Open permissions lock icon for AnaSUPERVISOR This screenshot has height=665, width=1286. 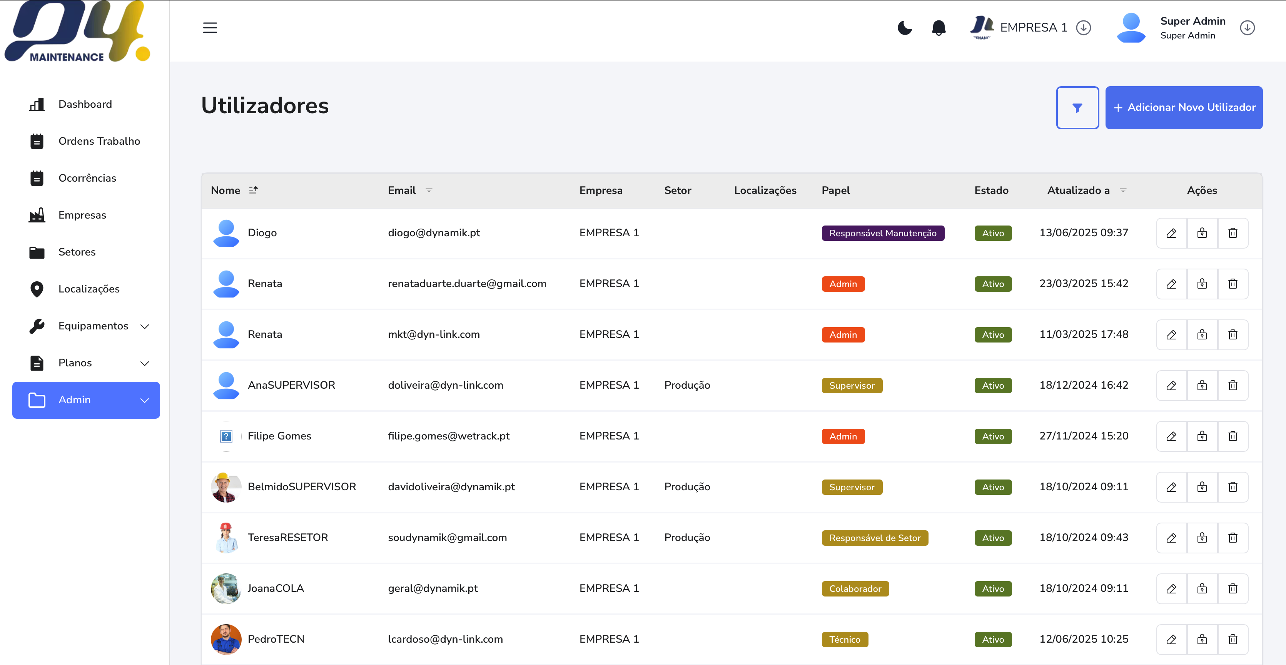click(1202, 386)
